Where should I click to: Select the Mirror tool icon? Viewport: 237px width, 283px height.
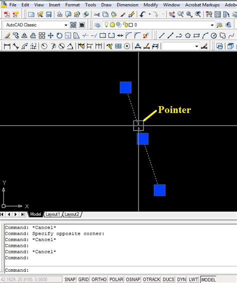click(24, 35)
